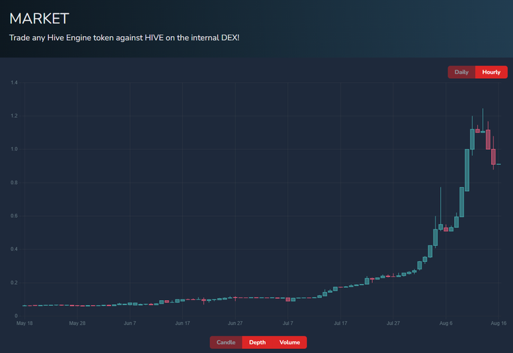This screenshot has width=513, height=353.
Task: Click the MARKET page heading
Action: (39, 19)
